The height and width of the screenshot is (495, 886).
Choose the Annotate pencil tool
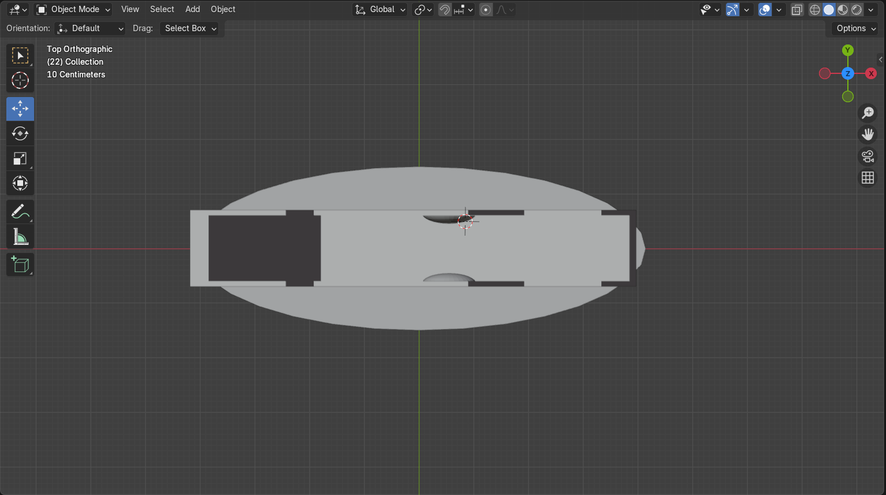coord(20,212)
